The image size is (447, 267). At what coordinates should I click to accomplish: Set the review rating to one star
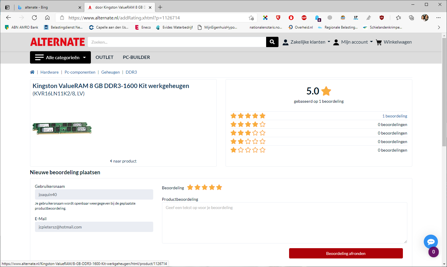pos(190,187)
